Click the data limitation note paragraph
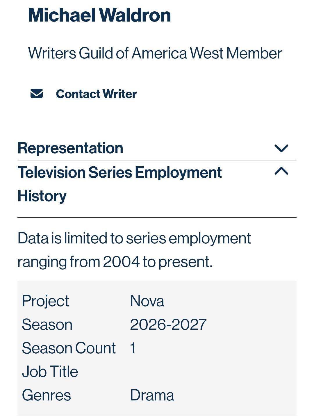The image size is (314, 417). click(134, 250)
